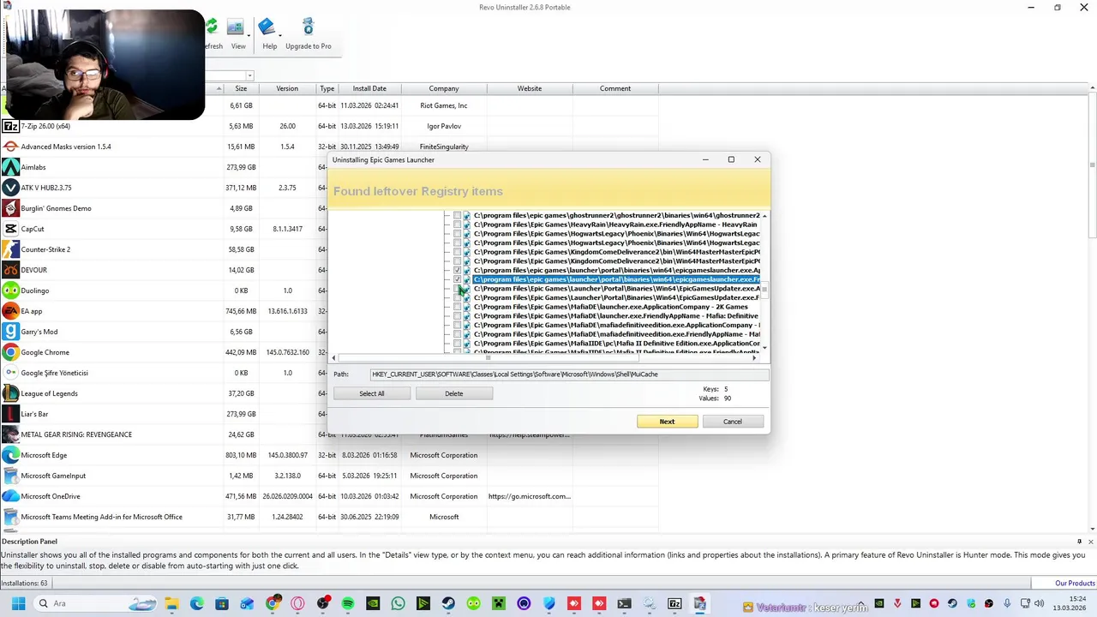Select the 7-Zip 26.00 (x64) program icon
Screen dimensions: 1097x617
click(x=10, y=126)
